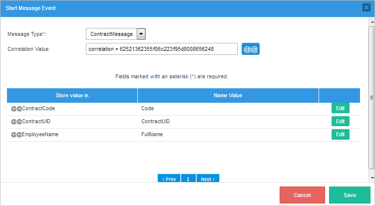Image resolution: width=375 pixels, height=206 pixels.
Task: Edit the @@ContractUID row
Action: pyautogui.click(x=340, y=121)
